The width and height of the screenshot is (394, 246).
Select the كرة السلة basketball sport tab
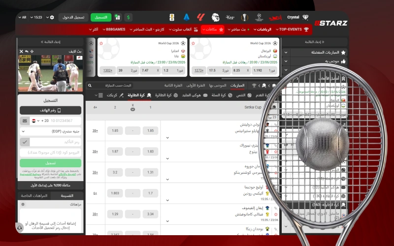click(x=223, y=95)
